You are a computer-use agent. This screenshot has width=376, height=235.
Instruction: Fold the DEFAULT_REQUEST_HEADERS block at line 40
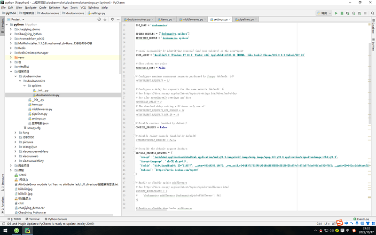point(134,153)
